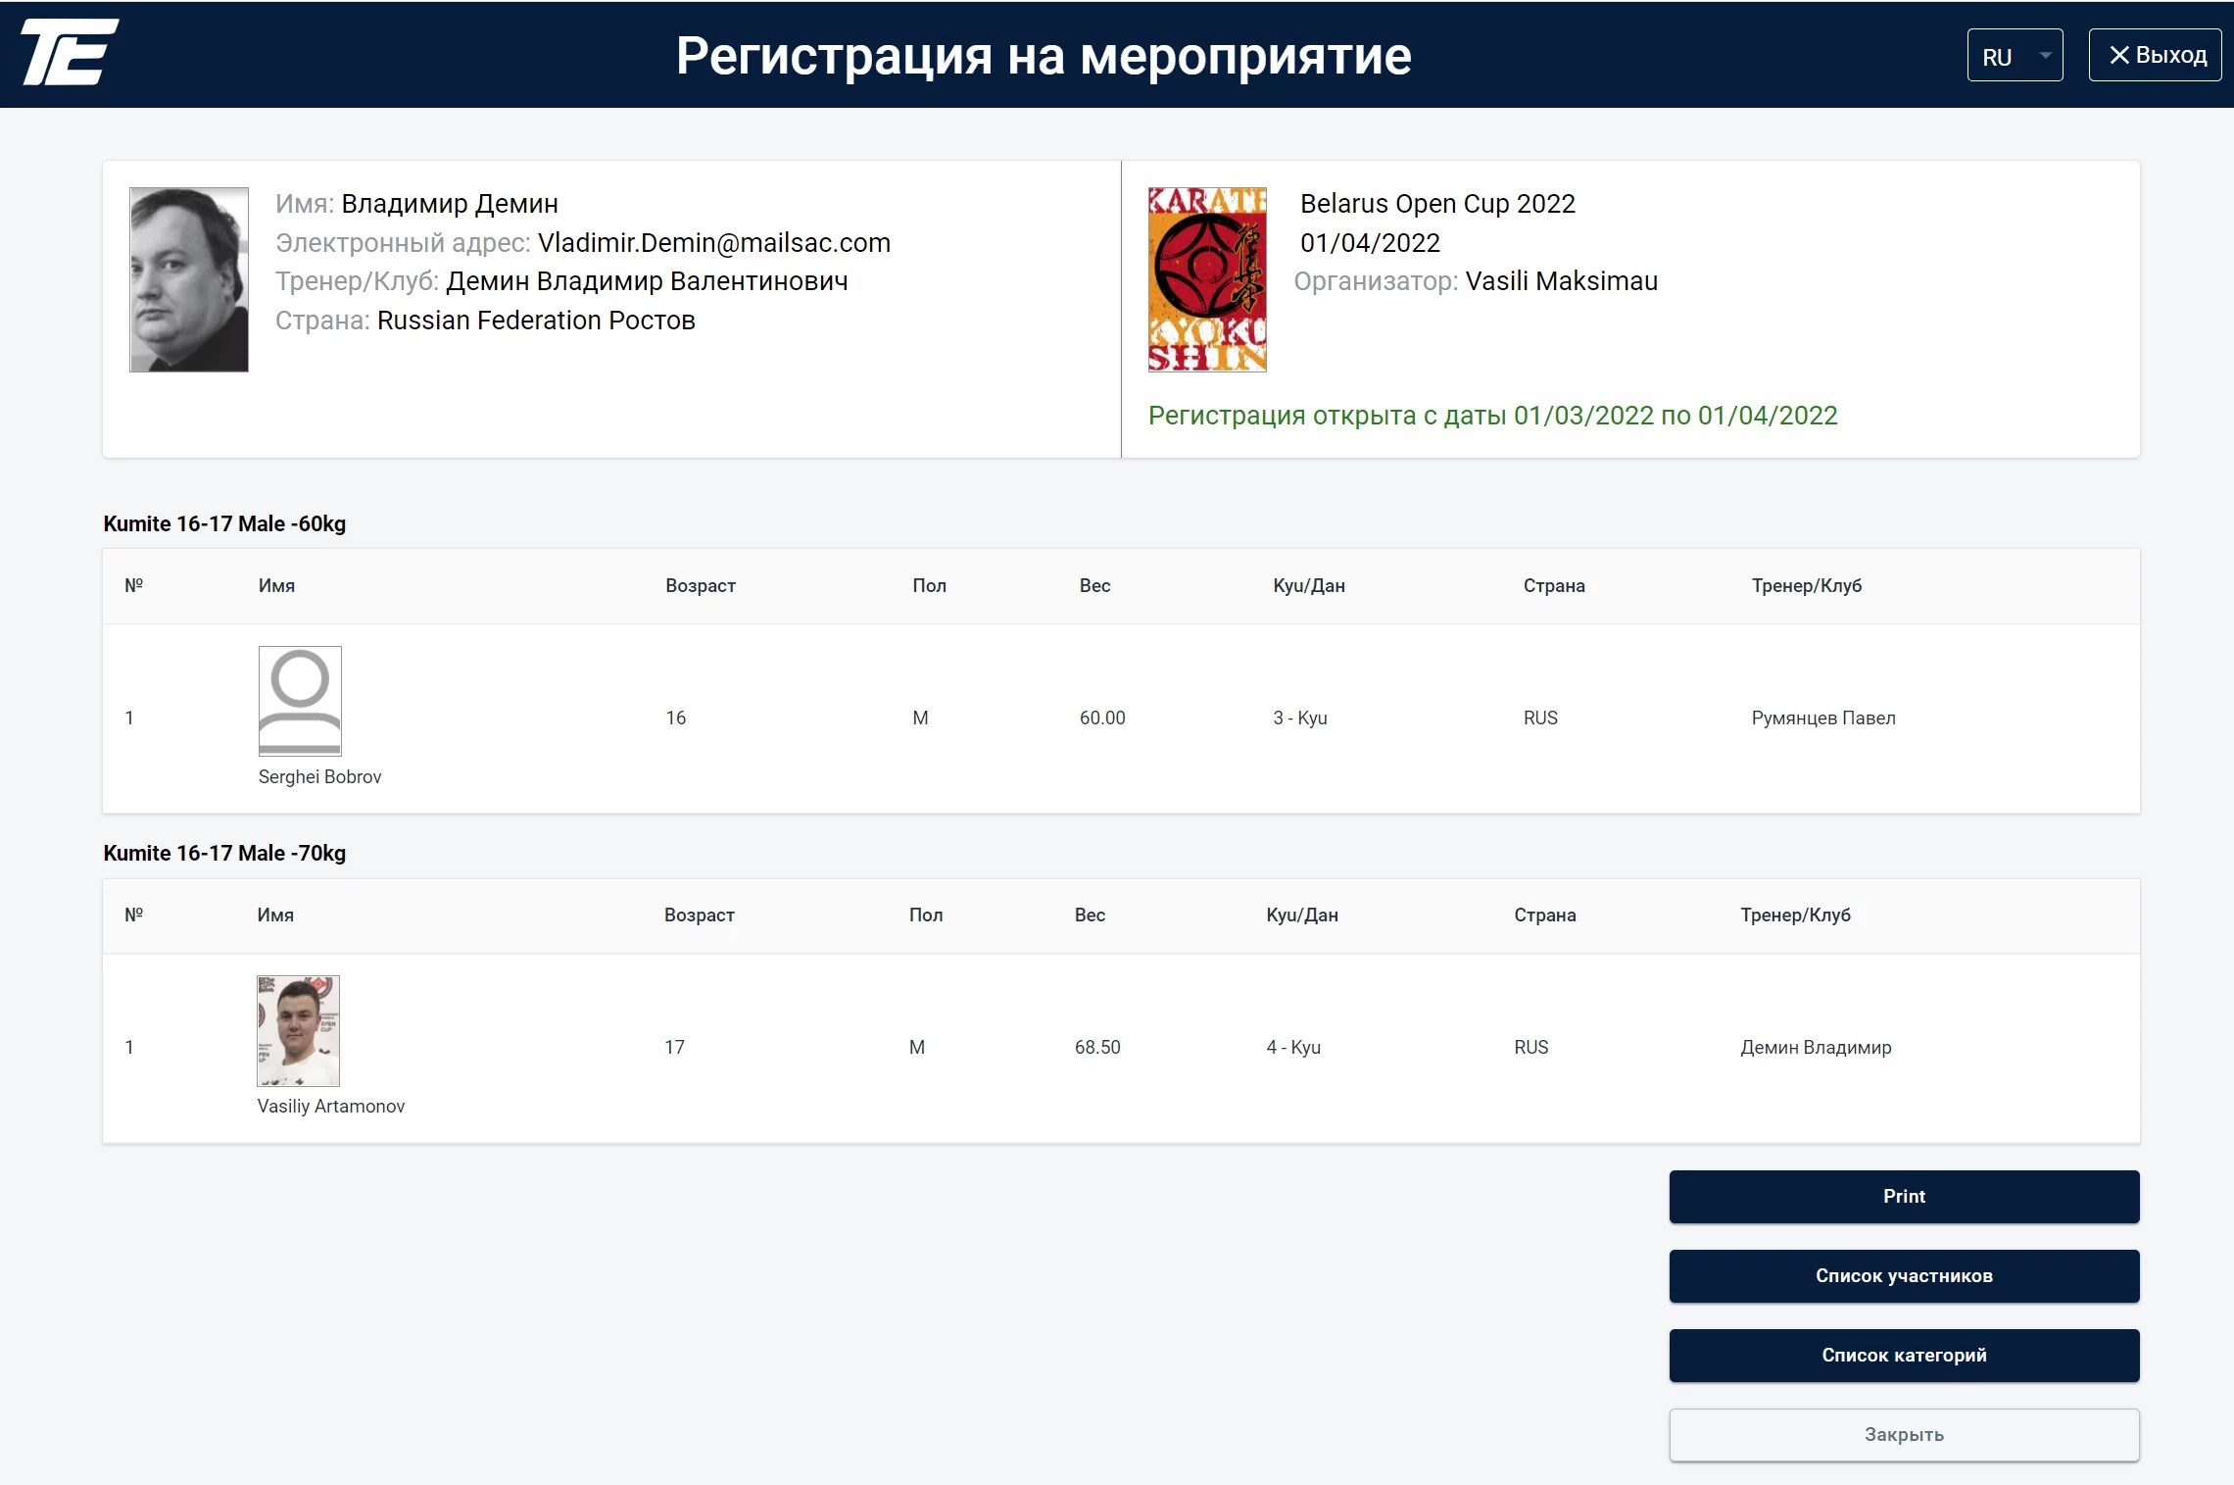Click the 4 - Kyu grade cell
Image resolution: width=2234 pixels, height=1485 pixels.
coord(1293,1047)
